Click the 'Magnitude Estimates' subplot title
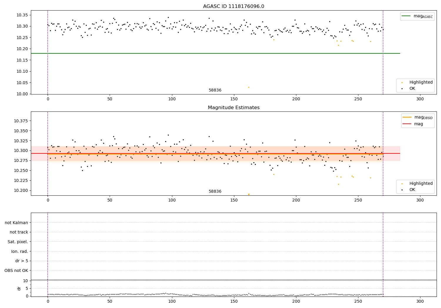The image size is (441, 308). [x=234, y=108]
